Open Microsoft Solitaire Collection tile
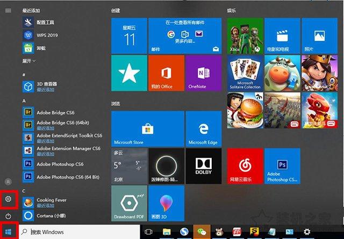This screenshot has width=344, height=239. coord(245,73)
